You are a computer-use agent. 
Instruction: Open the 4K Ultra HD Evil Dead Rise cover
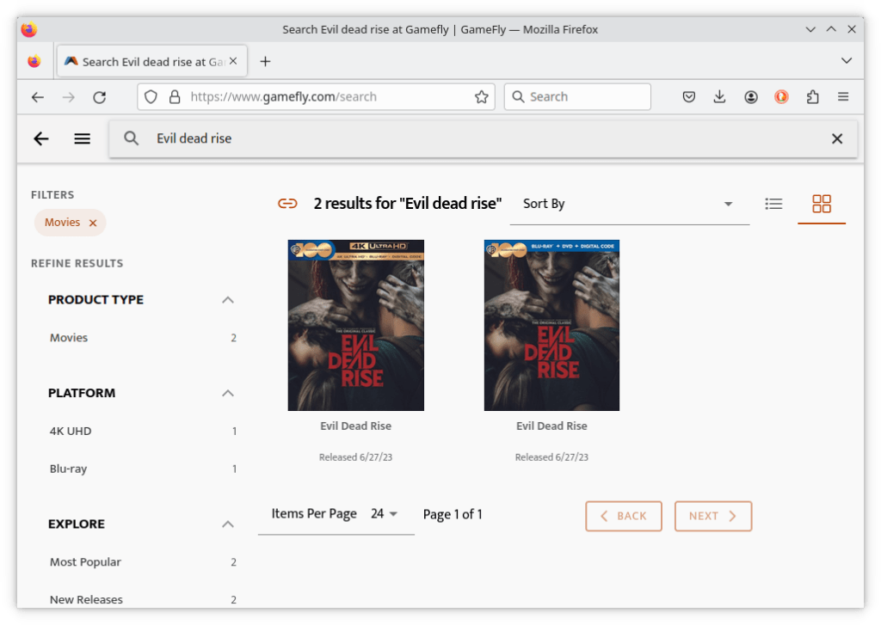(x=355, y=325)
